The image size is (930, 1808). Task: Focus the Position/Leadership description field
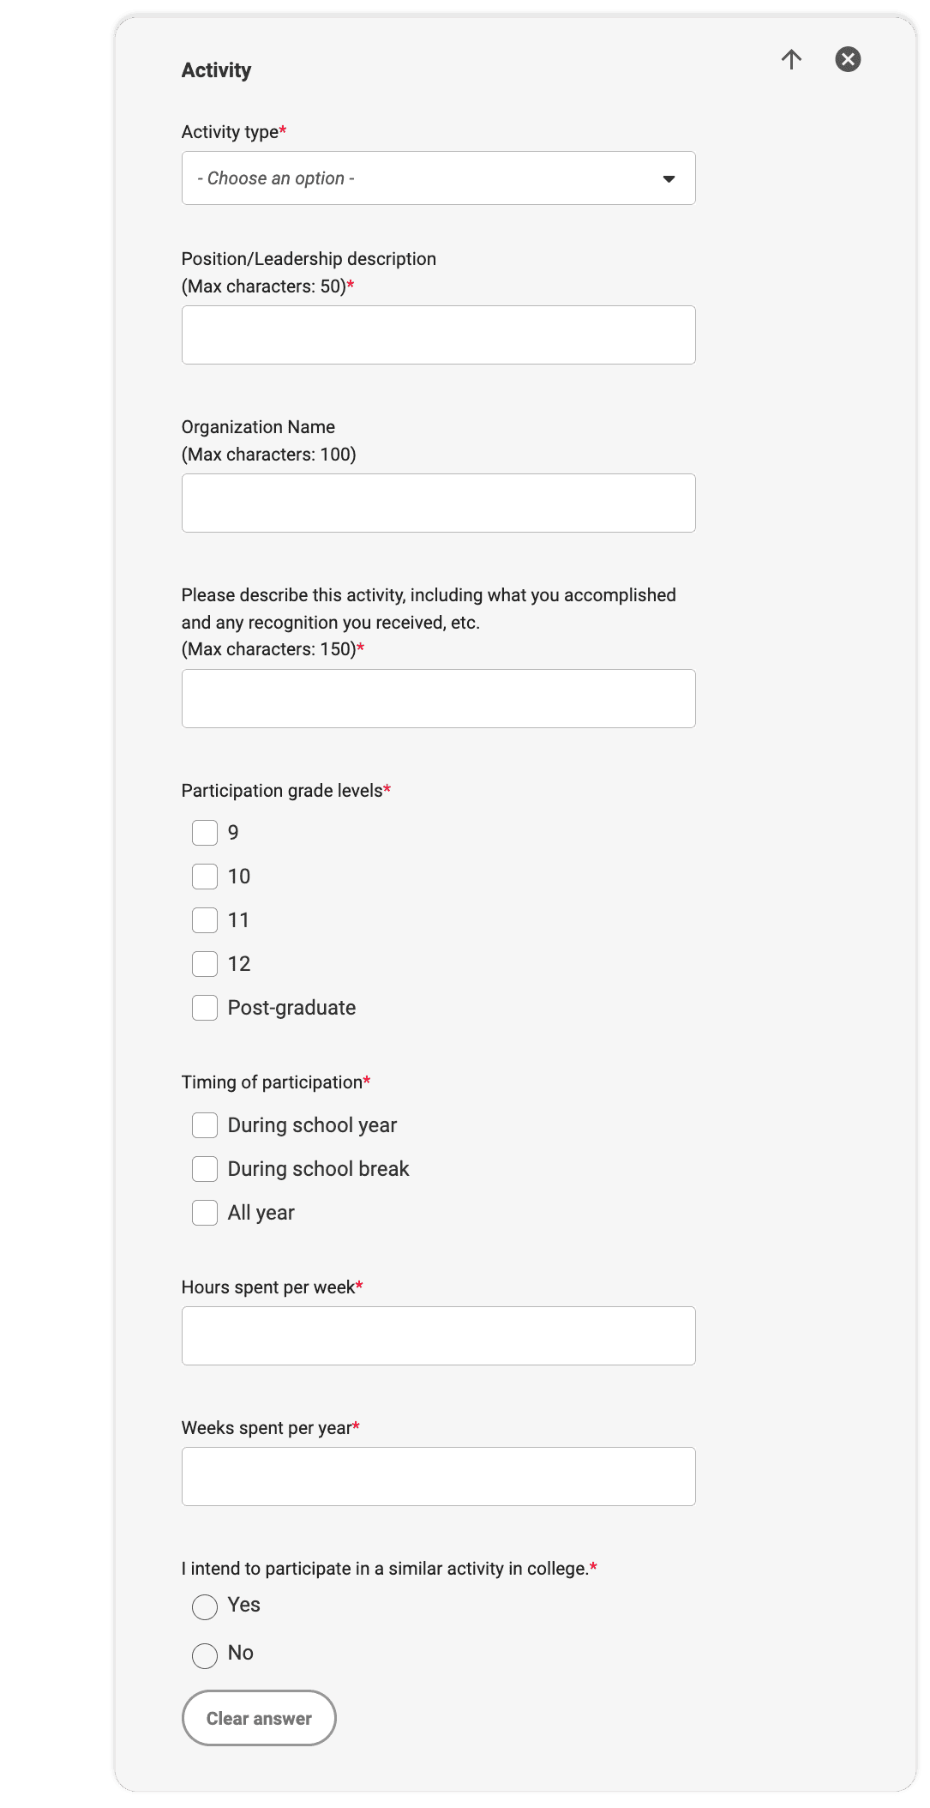coord(438,335)
